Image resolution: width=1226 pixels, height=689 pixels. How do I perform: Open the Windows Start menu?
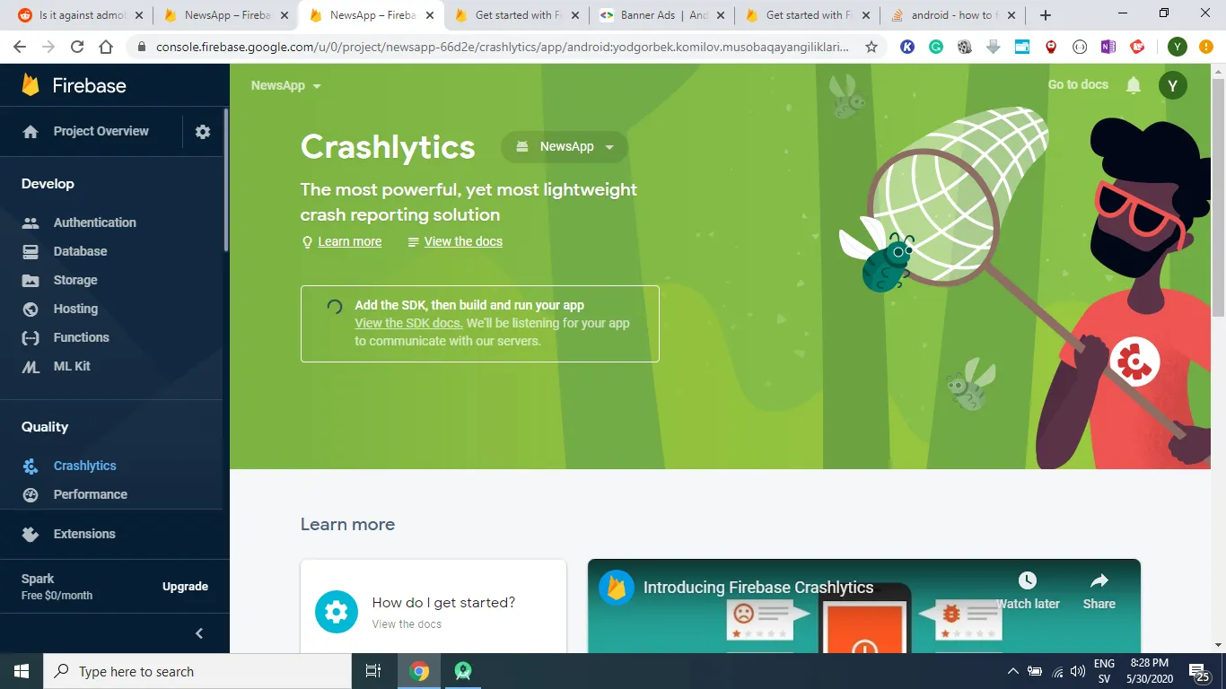[x=22, y=671]
